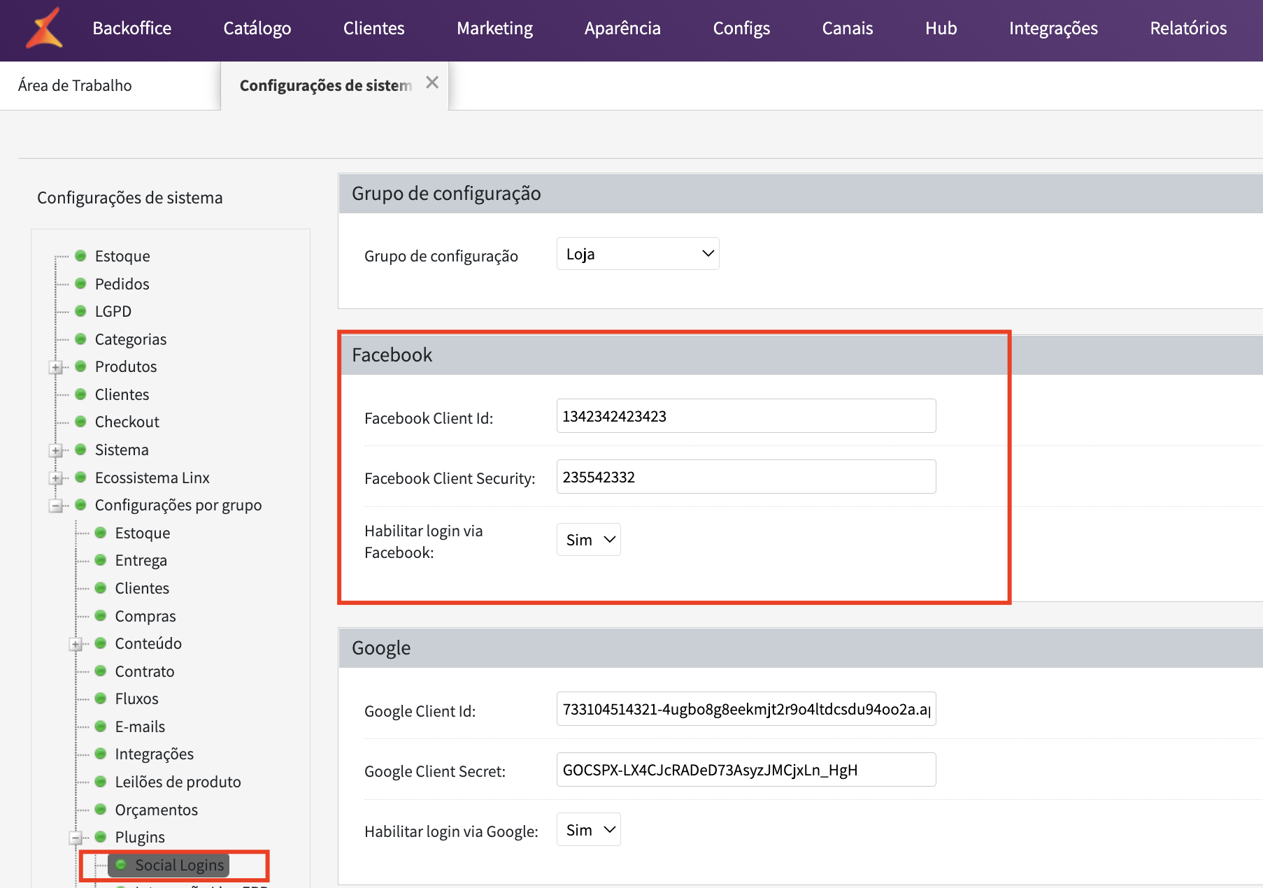The image size is (1263, 888).
Task: Click green status dot beside Integrações
Action: 101,753
